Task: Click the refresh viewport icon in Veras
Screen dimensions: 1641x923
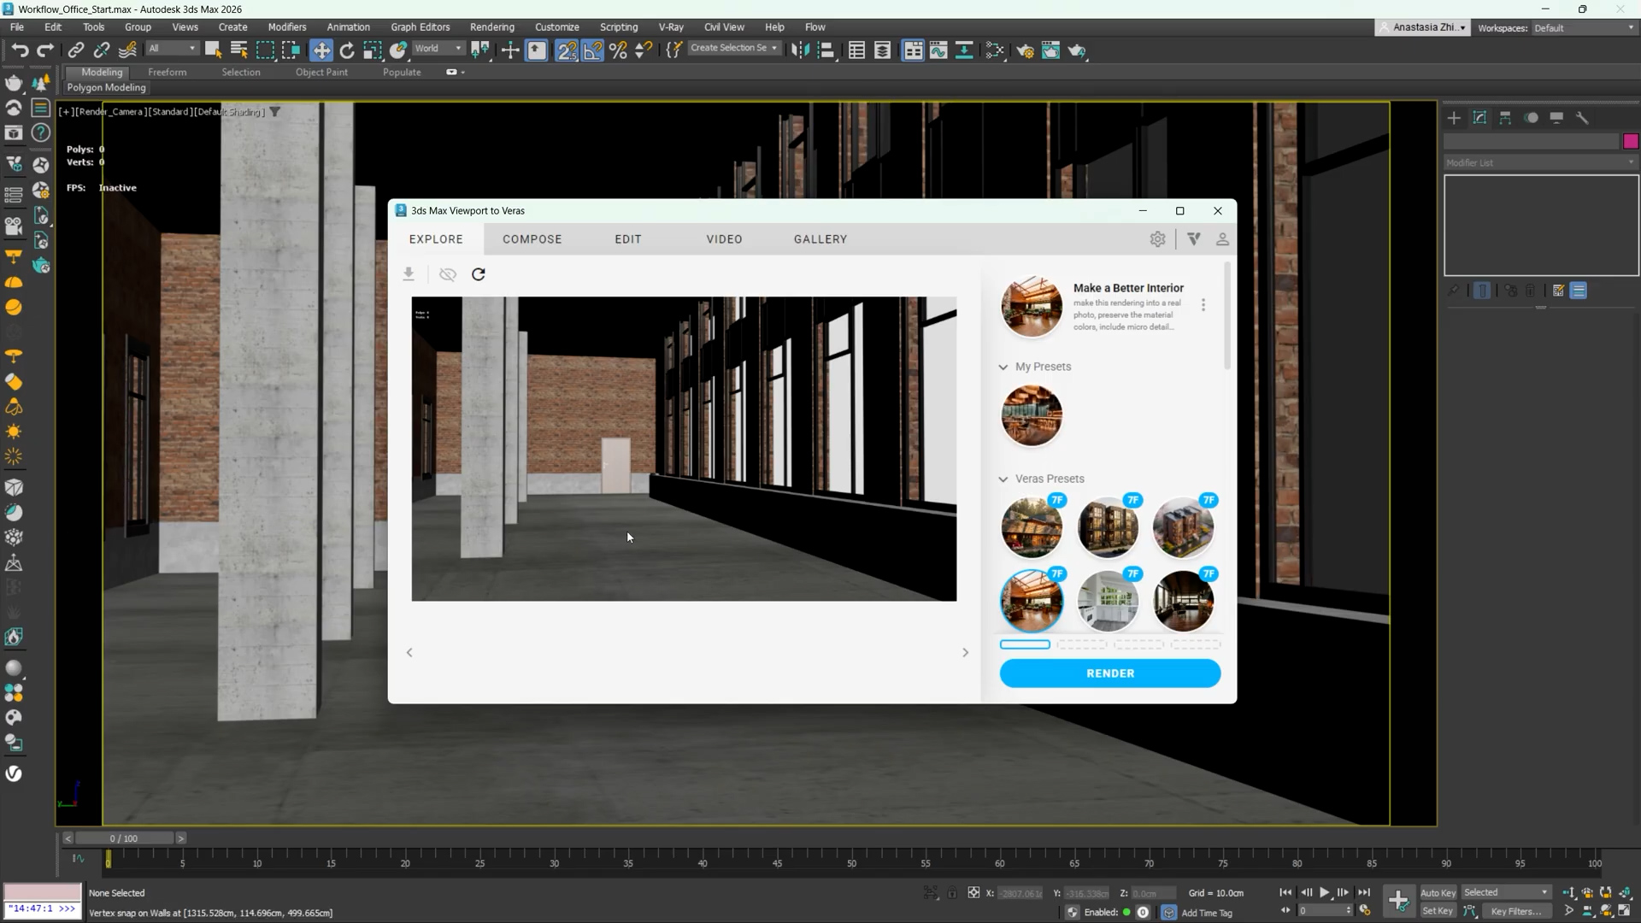Action: click(479, 274)
